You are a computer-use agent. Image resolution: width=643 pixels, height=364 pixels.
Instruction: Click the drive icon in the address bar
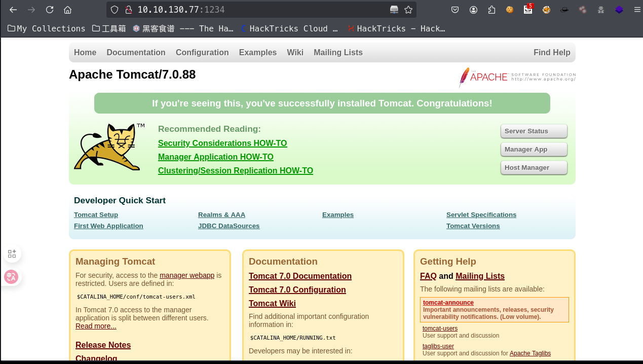[x=394, y=10]
